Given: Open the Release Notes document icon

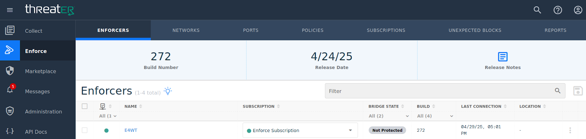Looking at the screenshot, I should pos(503,57).
